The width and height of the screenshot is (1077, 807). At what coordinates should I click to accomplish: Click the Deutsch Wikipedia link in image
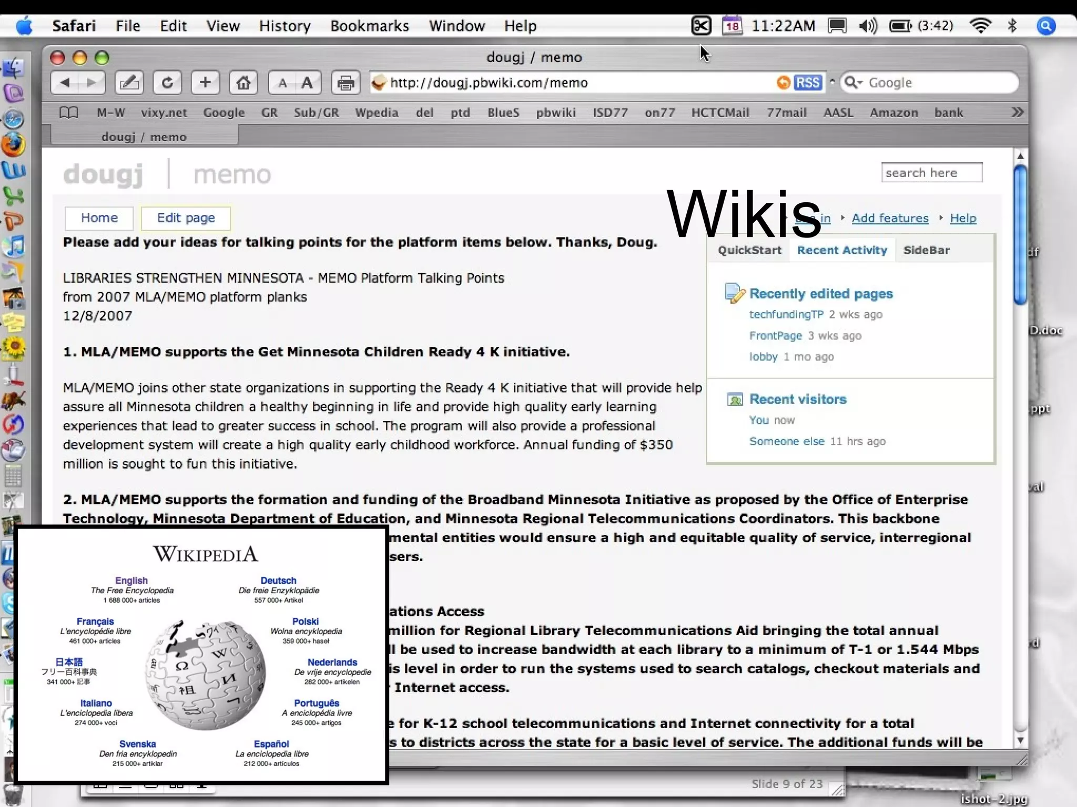[x=278, y=581]
